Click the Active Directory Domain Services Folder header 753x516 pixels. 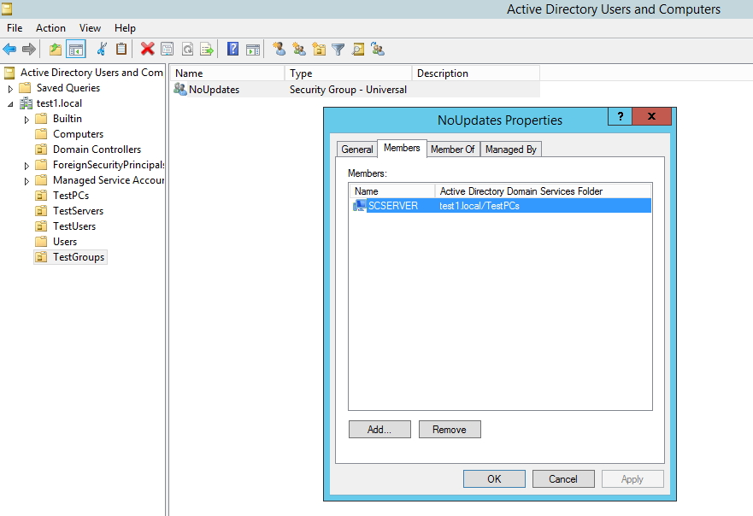(543, 191)
